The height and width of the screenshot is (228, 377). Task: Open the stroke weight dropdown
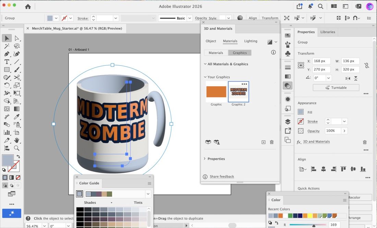point(115,18)
